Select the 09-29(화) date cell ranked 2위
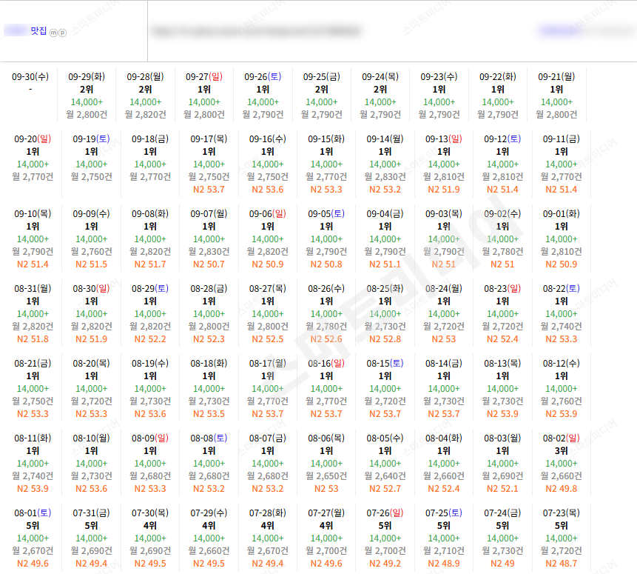The height and width of the screenshot is (574, 637). 87,96
